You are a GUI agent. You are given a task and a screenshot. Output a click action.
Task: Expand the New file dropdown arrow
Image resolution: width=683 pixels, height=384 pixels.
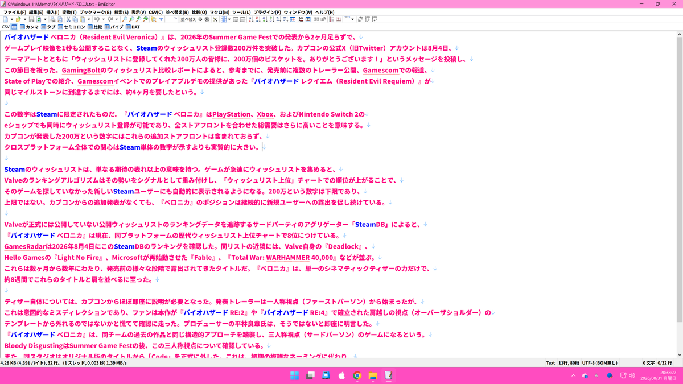tap(11, 19)
